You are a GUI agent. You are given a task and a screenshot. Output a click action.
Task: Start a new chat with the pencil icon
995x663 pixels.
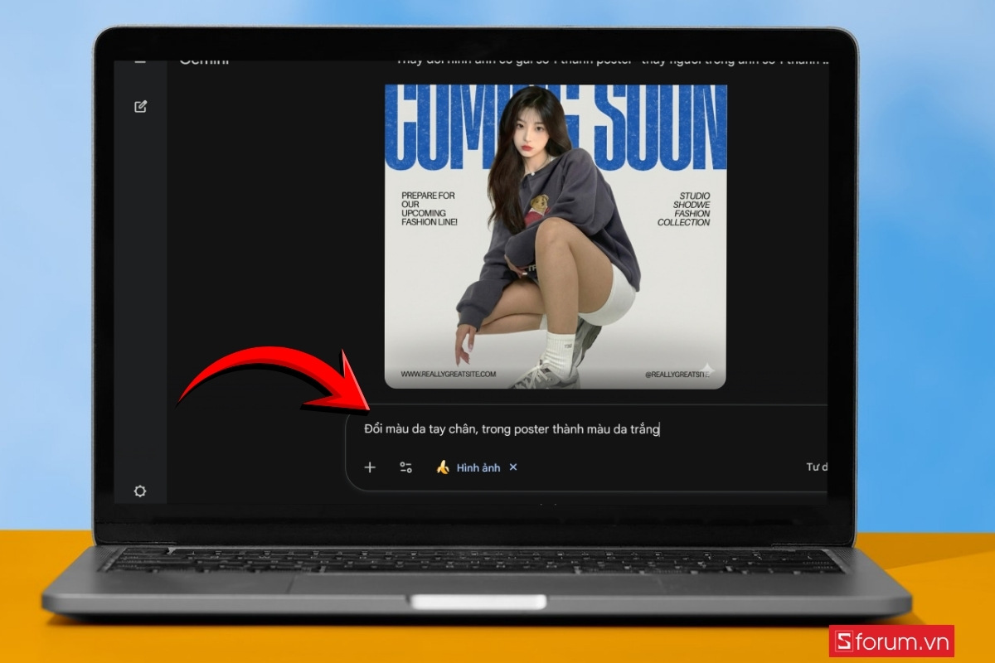pyautogui.click(x=141, y=106)
